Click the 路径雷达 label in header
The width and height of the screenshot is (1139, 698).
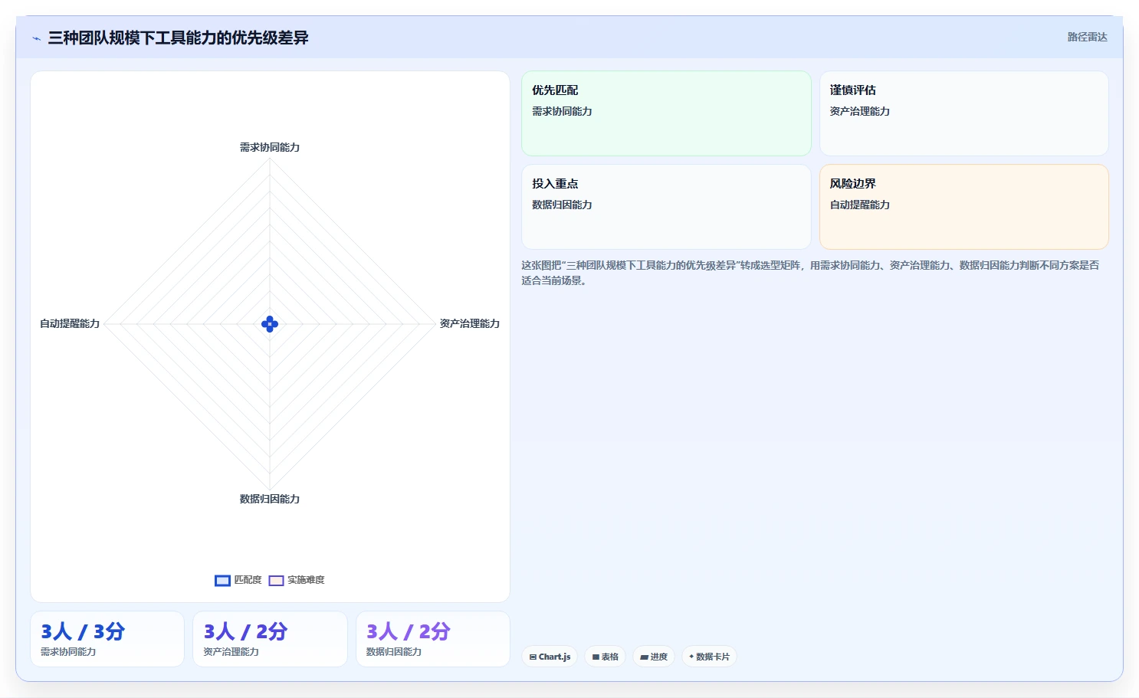pos(1087,37)
